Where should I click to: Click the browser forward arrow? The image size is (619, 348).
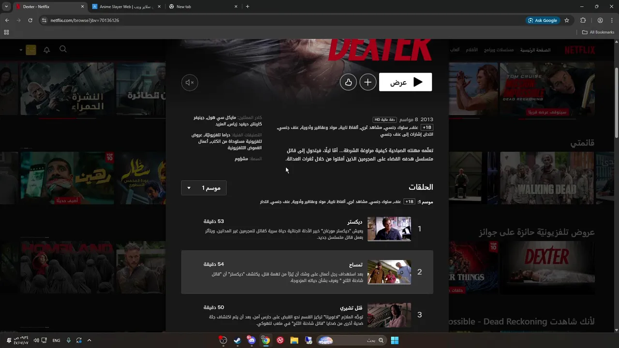tap(18, 20)
